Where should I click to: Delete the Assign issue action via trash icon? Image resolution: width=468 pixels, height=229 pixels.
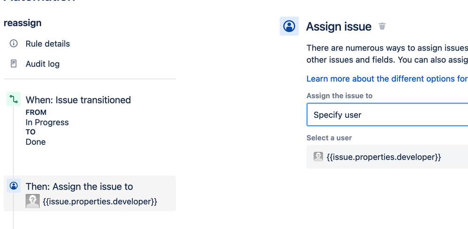click(382, 26)
